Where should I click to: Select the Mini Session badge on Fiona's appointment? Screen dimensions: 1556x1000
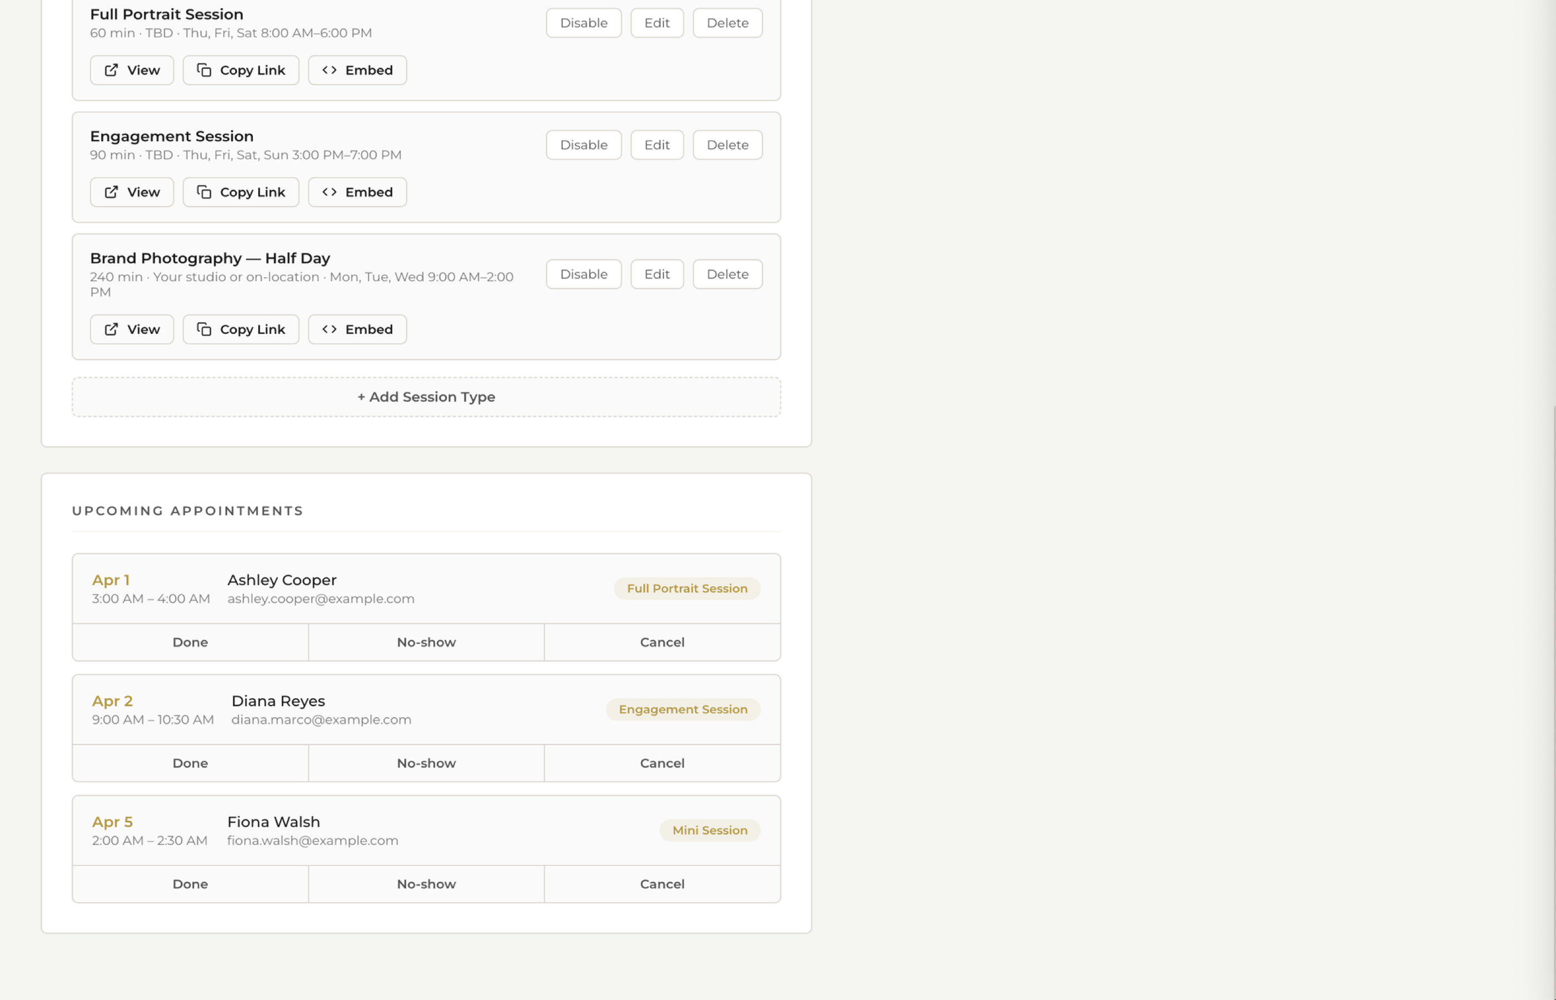[709, 830]
